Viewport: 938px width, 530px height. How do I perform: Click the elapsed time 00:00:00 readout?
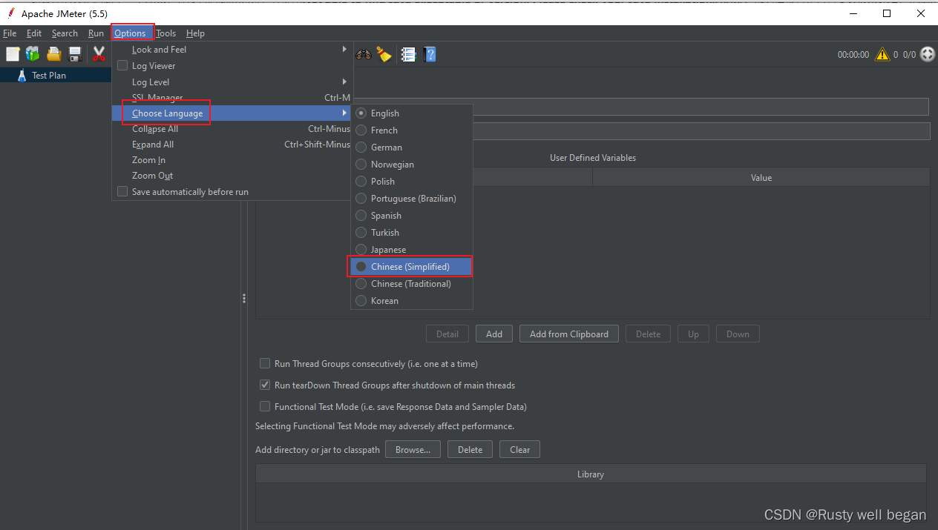(x=853, y=55)
